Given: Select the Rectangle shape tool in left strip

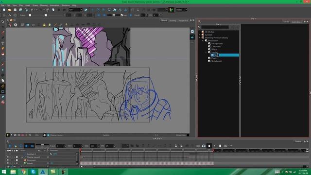Looking at the screenshot, I should pos(3,91).
